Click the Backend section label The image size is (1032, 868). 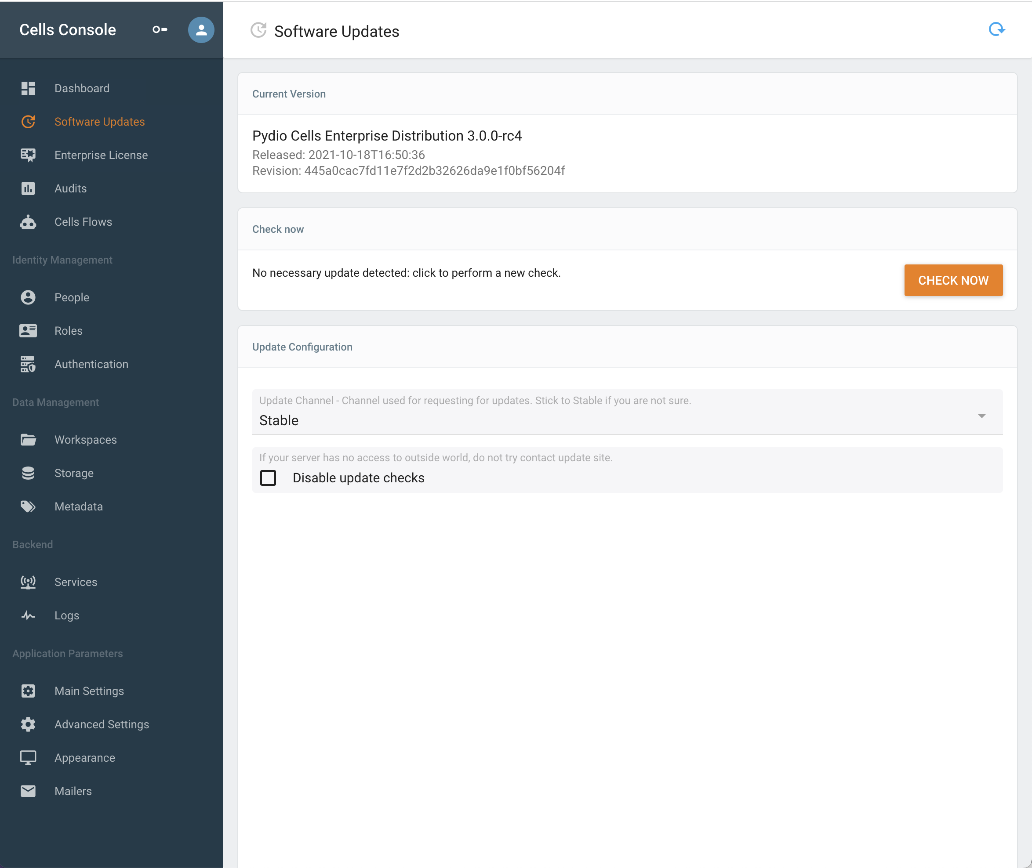pos(33,544)
